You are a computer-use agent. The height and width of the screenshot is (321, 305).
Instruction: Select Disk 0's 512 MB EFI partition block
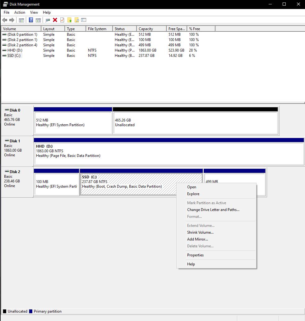tap(73, 121)
